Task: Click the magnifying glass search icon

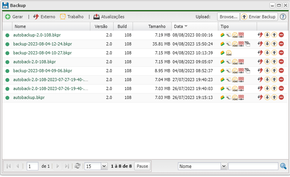Action: point(283,166)
